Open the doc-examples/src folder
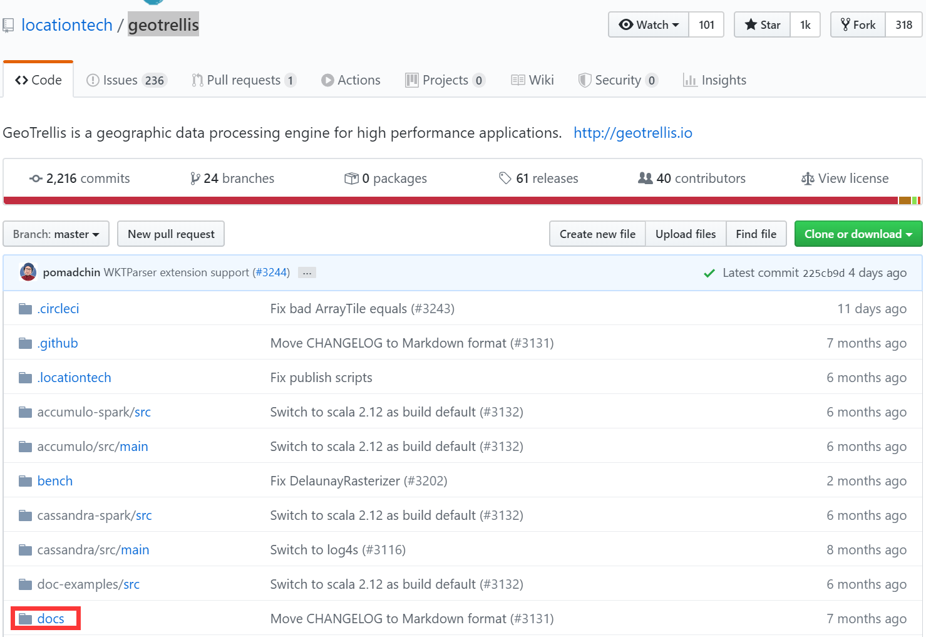Viewport: 926px width, 637px height. point(88,584)
